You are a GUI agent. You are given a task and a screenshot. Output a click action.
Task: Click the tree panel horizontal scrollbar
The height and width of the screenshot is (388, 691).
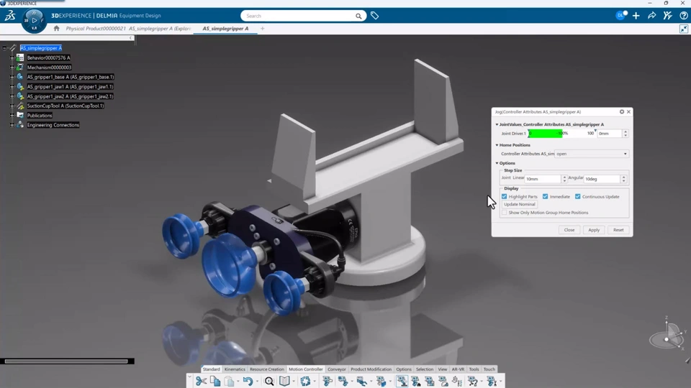(66, 361)
